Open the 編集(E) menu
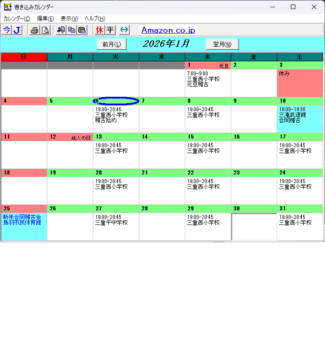The height and width of the screenshot is (353, 325). point(45,19)
